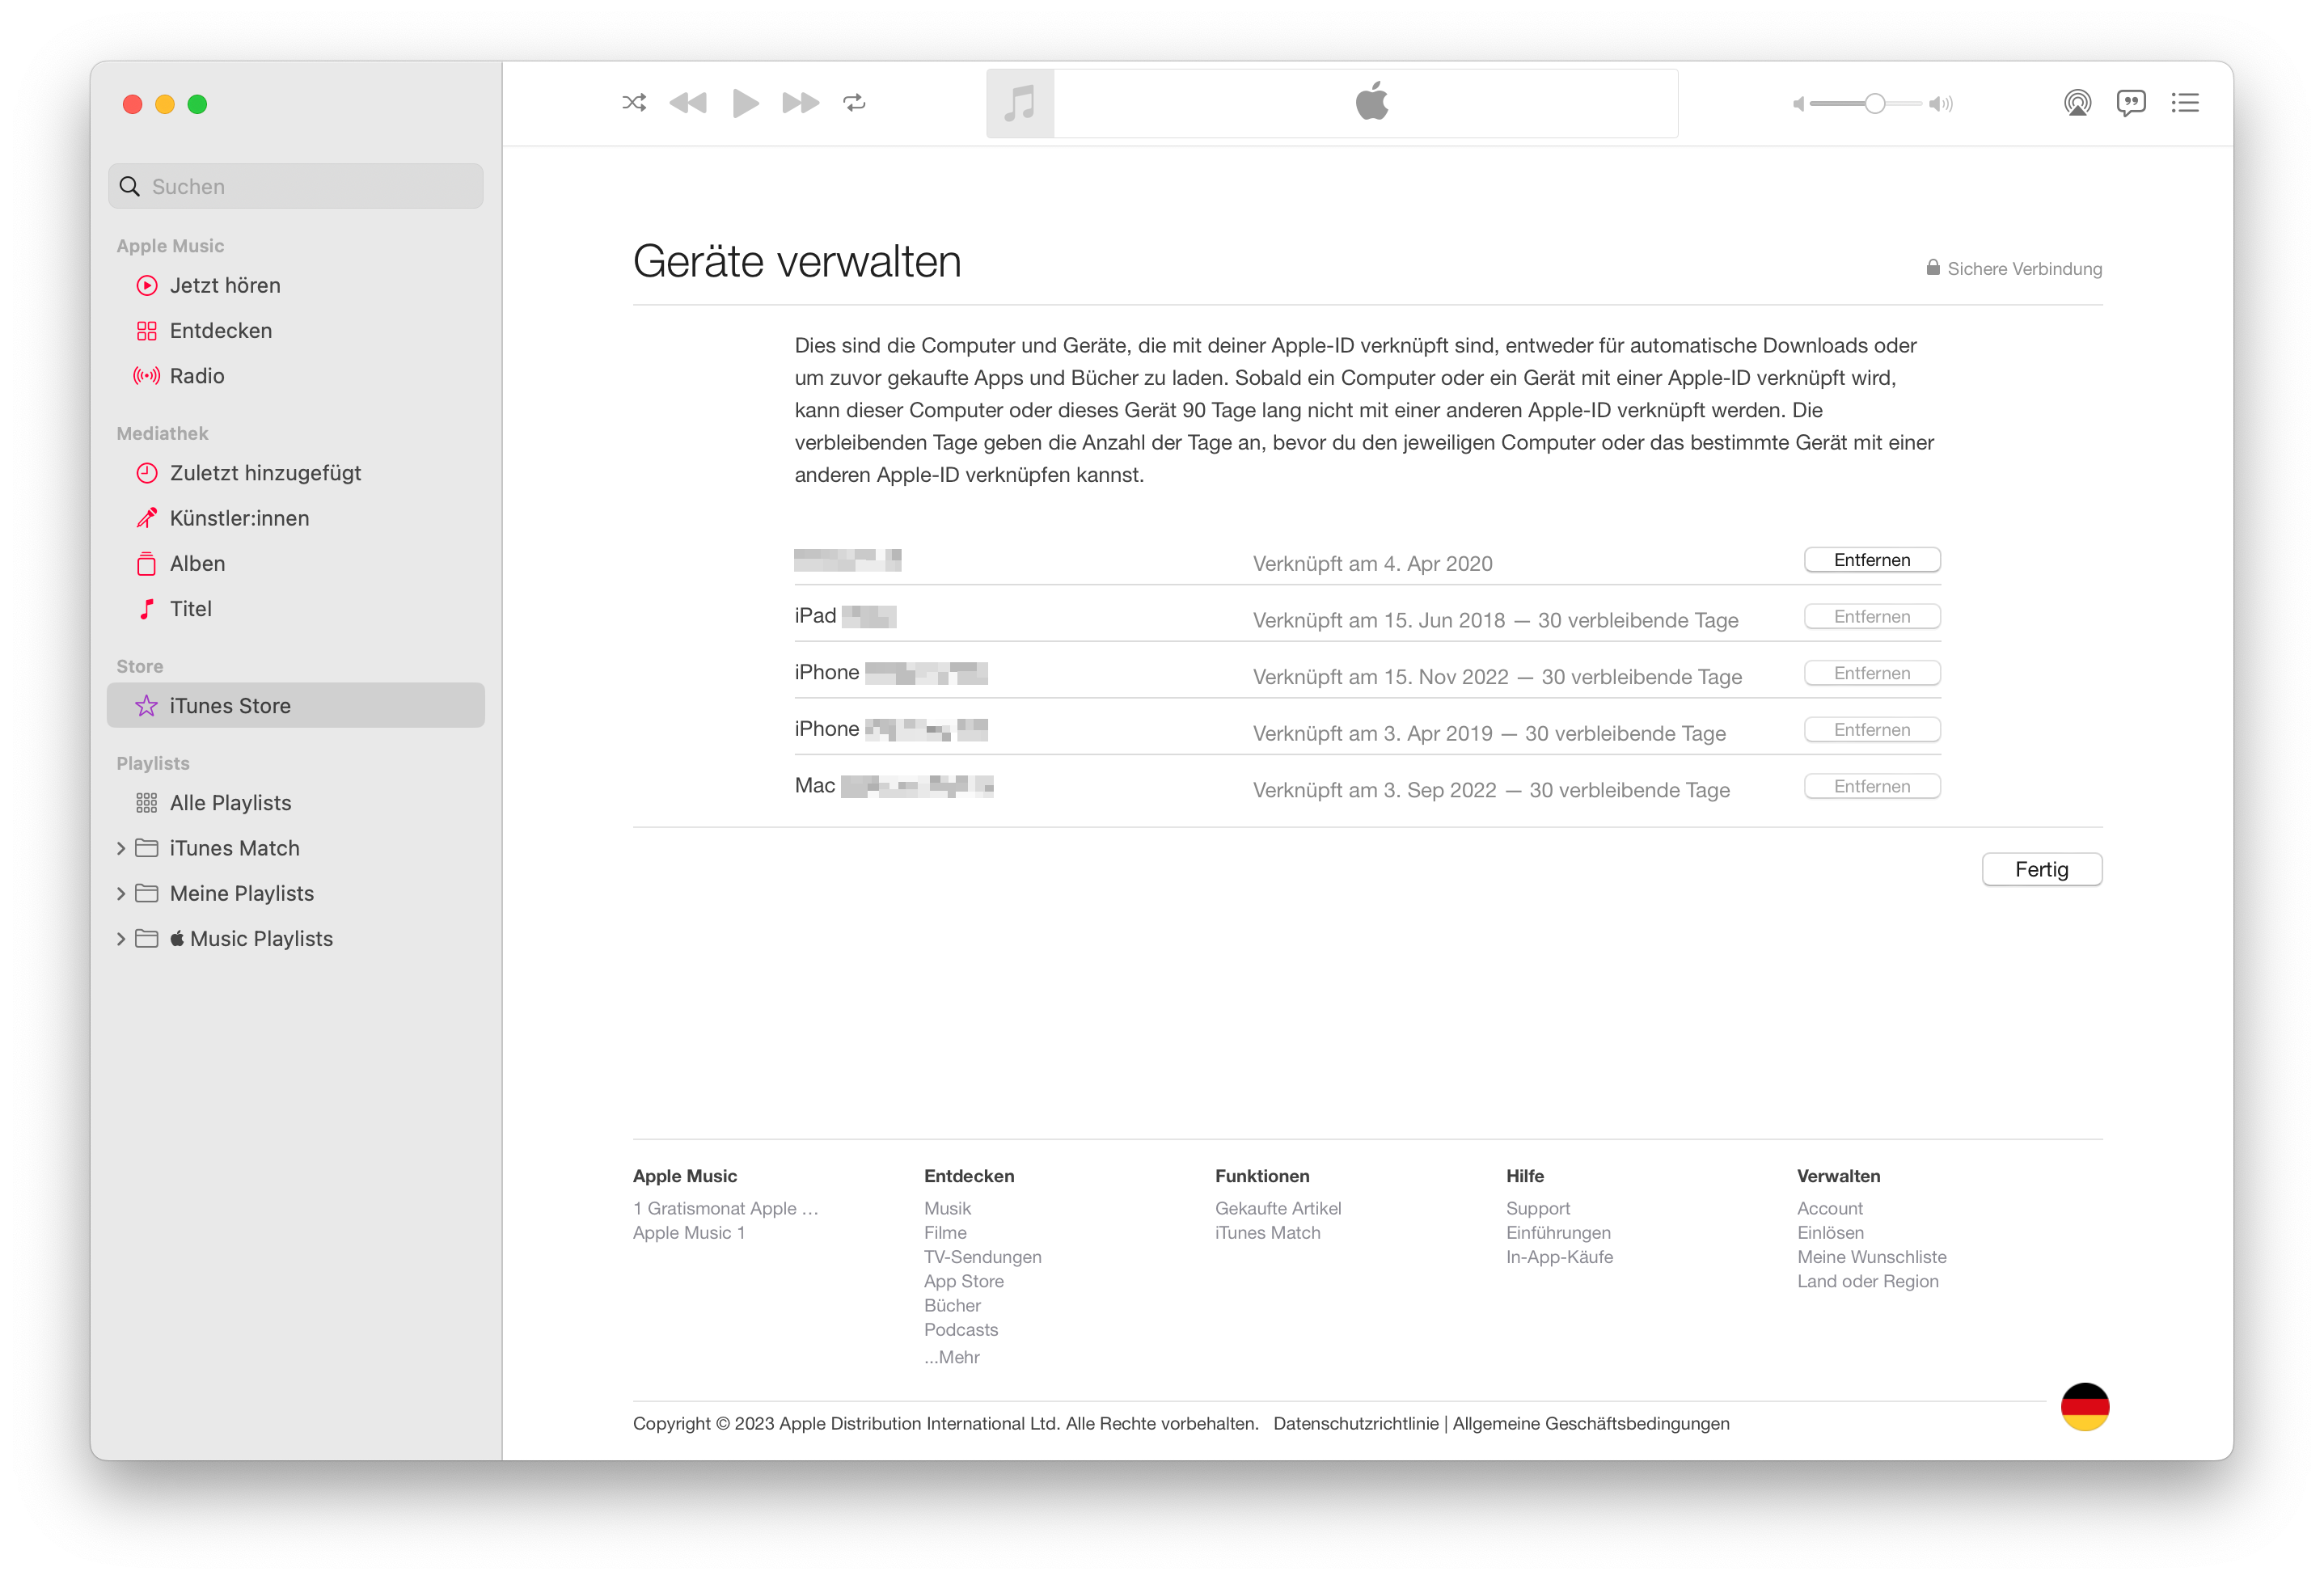Open Jetzt hören in sidebar
2324x1580 pixels.
click(x=225, y=286)
